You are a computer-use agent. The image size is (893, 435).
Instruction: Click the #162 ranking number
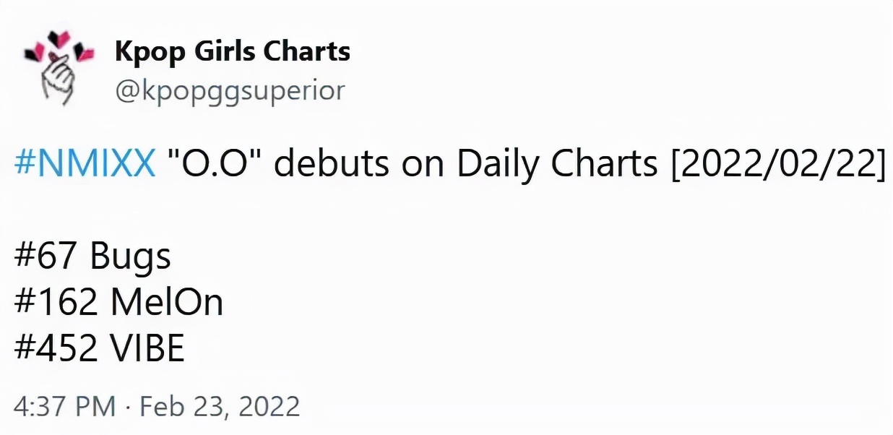point(56,303)
